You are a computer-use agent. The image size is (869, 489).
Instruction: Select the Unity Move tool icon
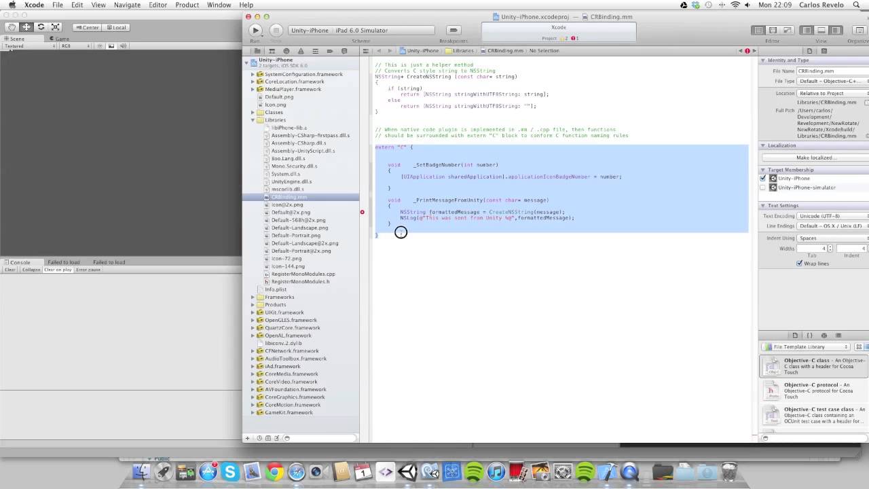coord(26,27)
